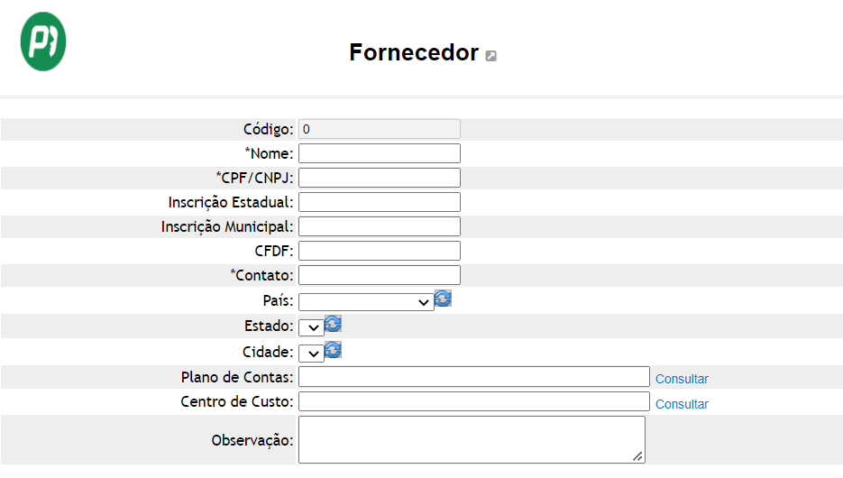
Task: Refresh the Cidade list icon
Action: pos(334,350)
